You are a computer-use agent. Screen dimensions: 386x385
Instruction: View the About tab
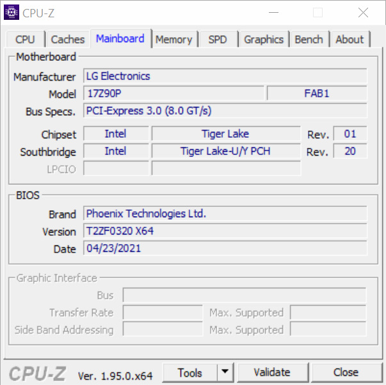[350, 40]
